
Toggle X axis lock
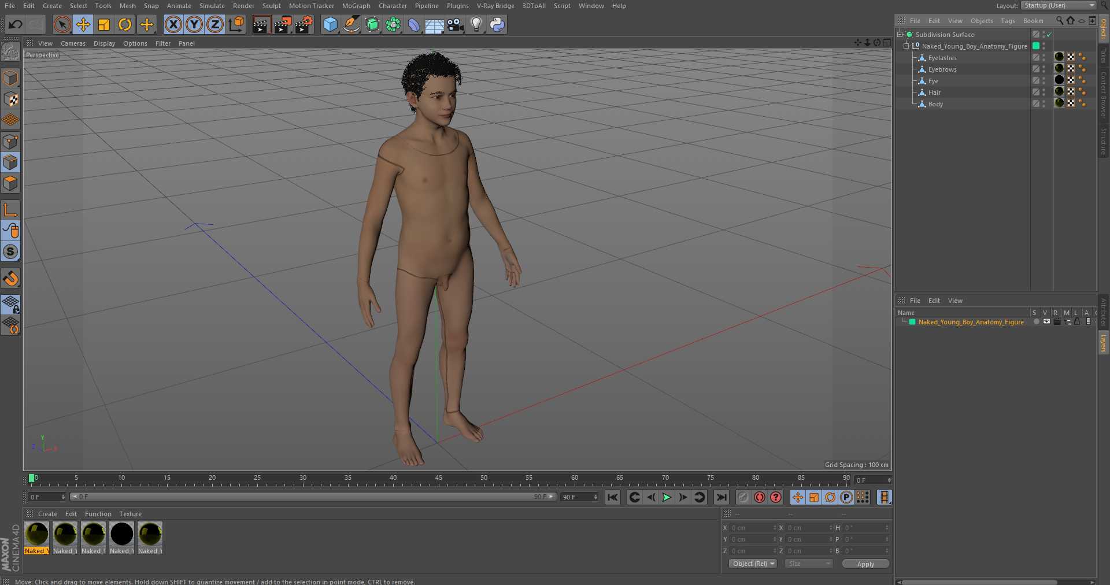coord(173,24)
